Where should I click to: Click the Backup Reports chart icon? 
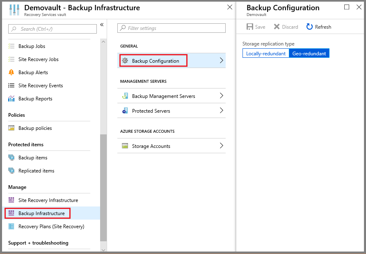pos(11,98)
